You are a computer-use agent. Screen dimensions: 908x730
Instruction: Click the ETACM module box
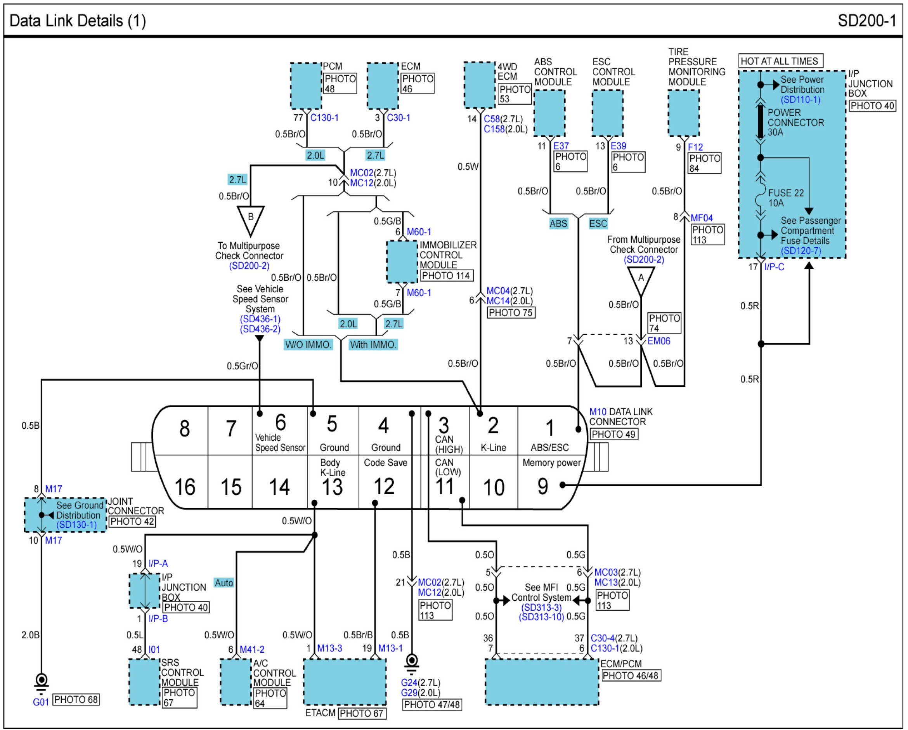(x=345, y=682)
